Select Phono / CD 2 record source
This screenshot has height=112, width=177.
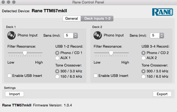[x=143, y=53]
